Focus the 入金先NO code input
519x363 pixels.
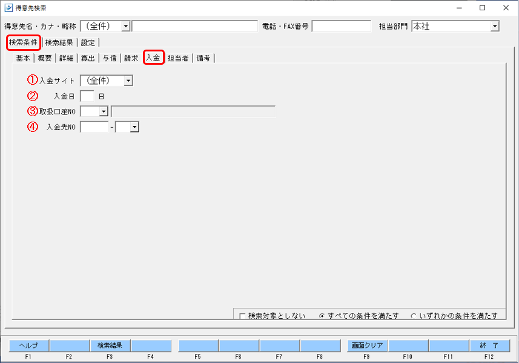coord(94,127)
